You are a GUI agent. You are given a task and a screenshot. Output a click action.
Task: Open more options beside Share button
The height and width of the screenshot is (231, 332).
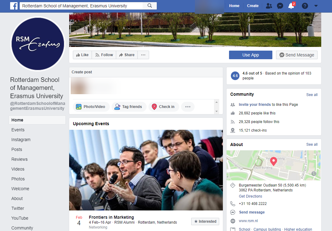pos(143,55)
